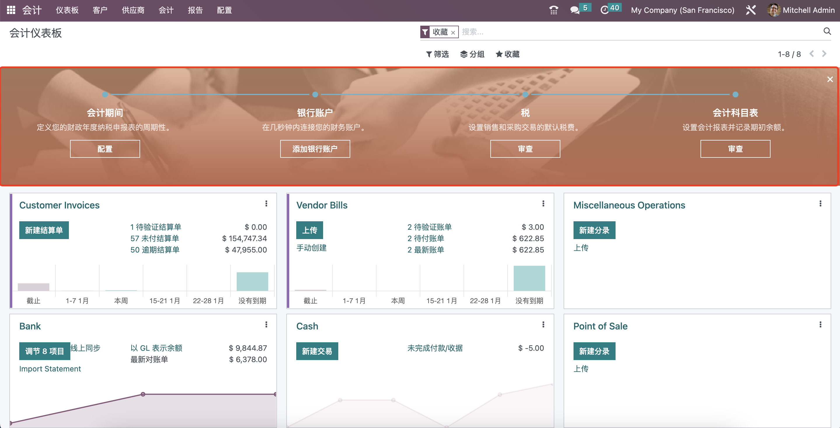Click Mitchell Admin avatar
The image size is (840, 428).
tap(773, 10)
